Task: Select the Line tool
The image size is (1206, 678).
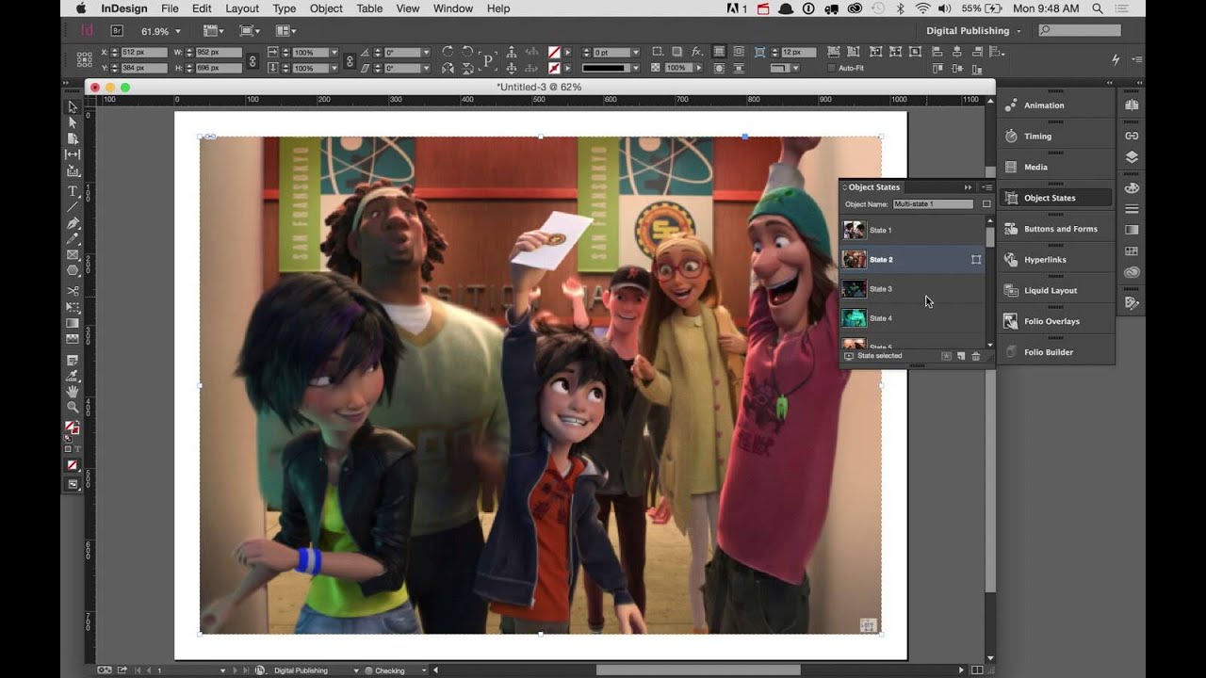Action: click(73, 207)
